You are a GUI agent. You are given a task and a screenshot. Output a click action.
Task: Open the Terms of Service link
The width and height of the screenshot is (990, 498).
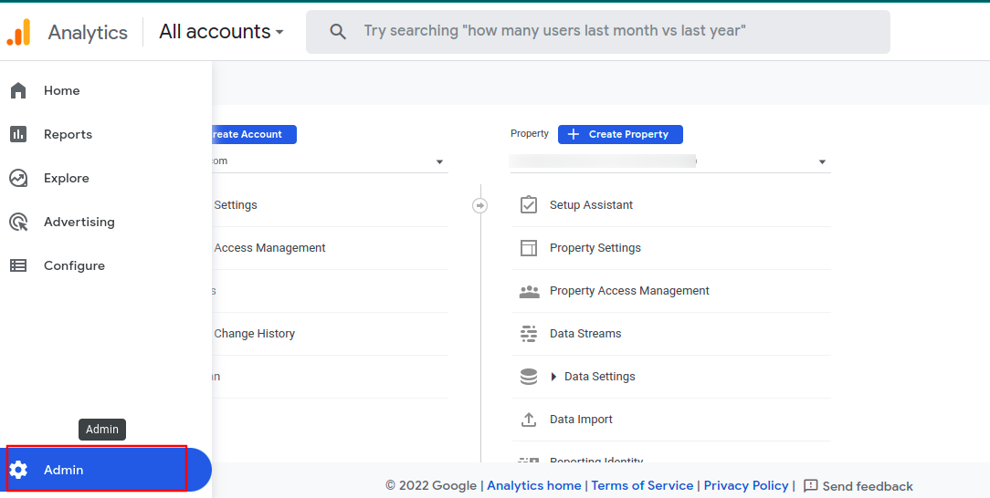642,485
